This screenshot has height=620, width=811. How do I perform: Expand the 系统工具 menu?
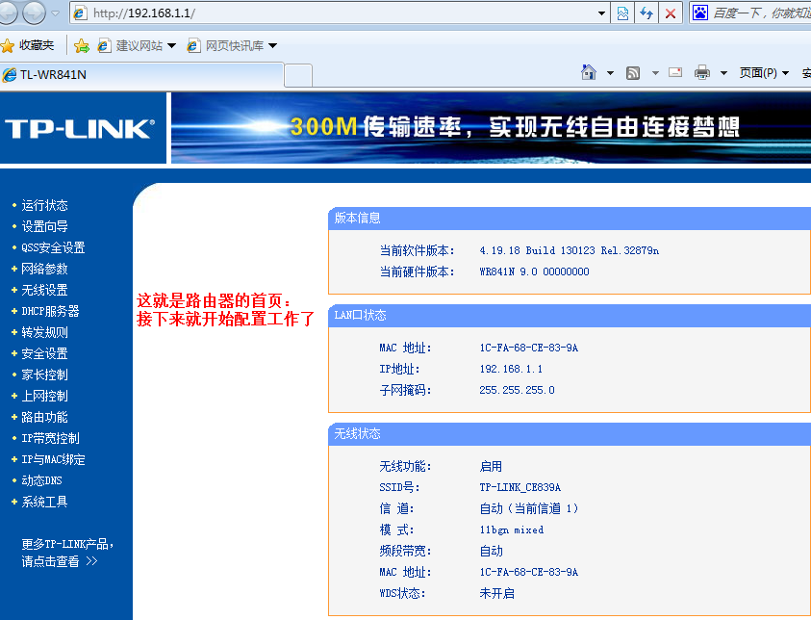(x=44, y=503)
